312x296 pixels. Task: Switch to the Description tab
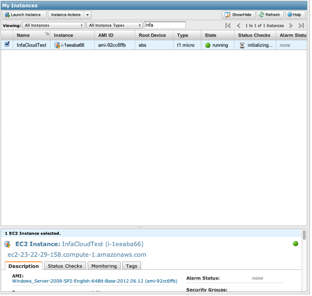coord(24,266)
